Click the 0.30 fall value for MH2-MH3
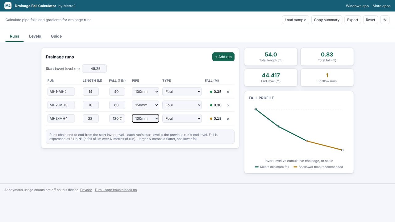 [x=218, y=105]
